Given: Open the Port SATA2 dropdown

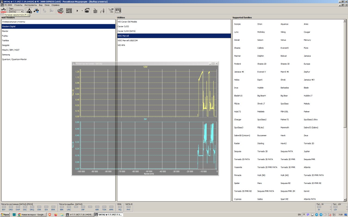Looking at the screenshot, I should click(22, 12).
